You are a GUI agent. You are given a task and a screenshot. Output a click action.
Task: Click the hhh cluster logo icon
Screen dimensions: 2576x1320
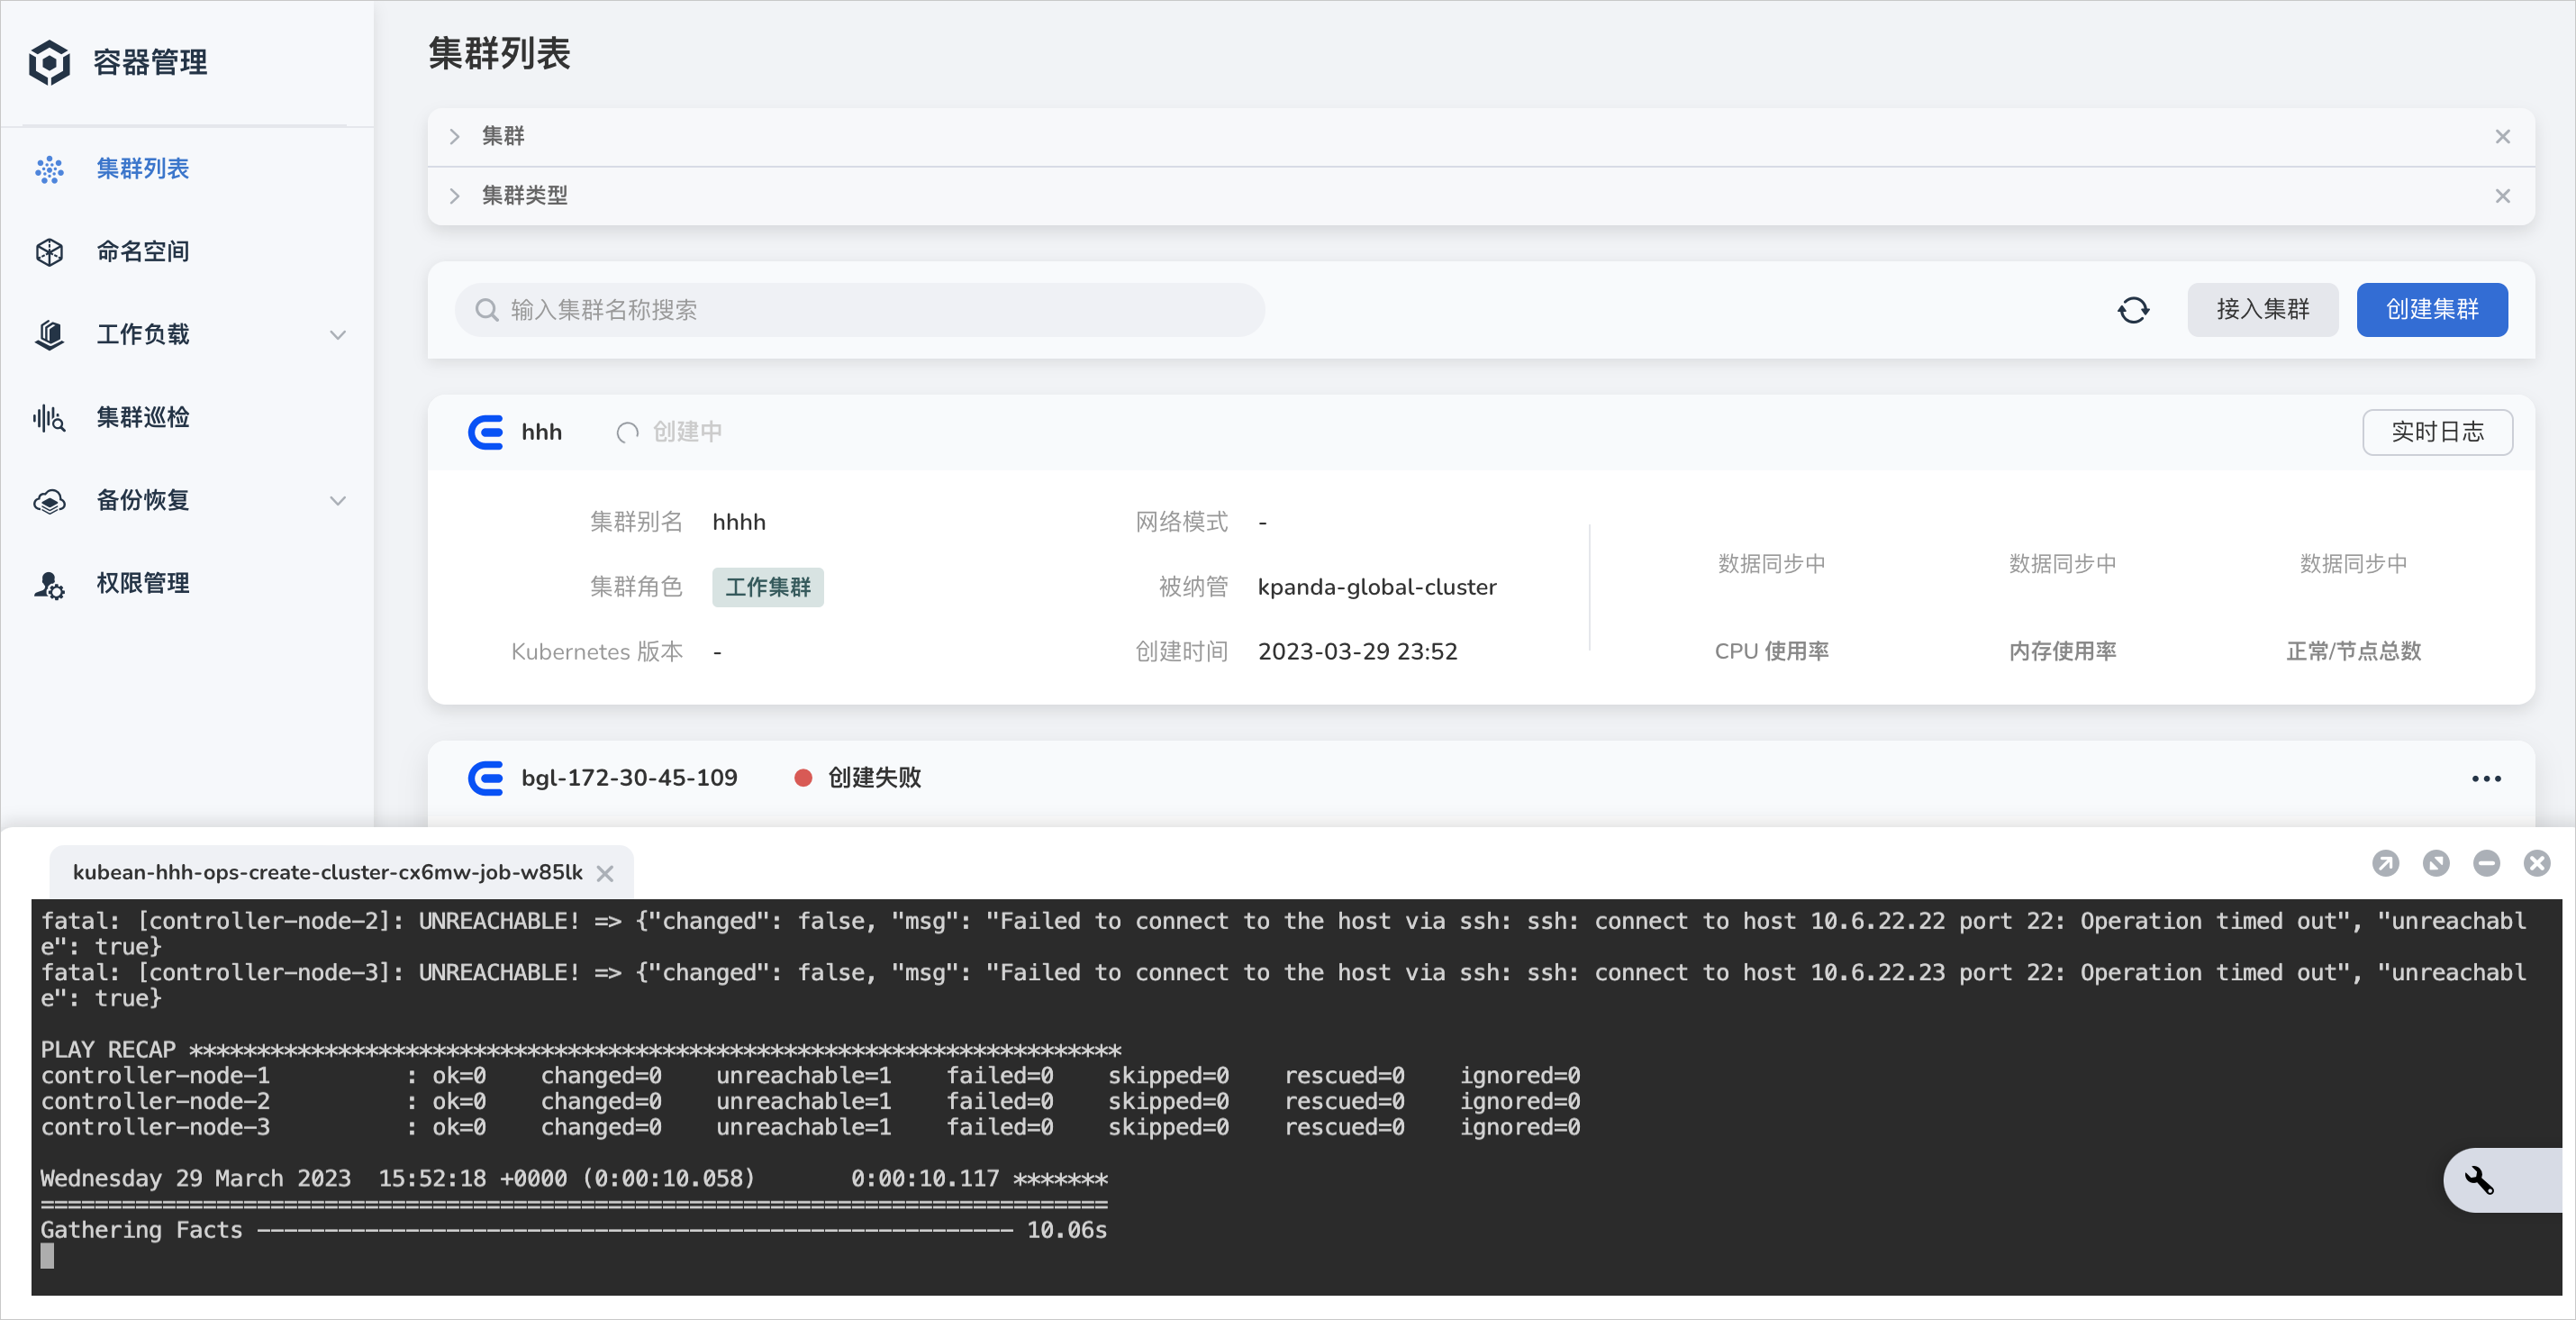486,432
